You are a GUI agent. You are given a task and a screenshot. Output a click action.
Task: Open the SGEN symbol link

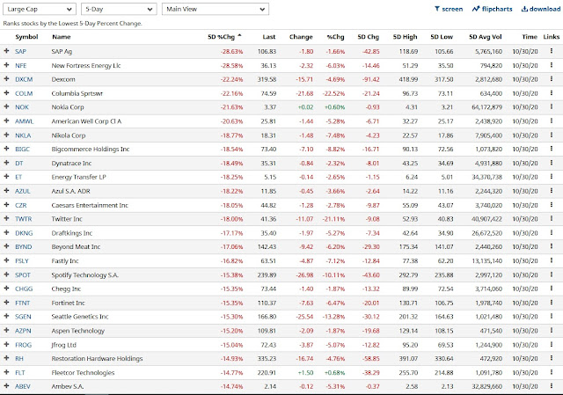coord(23,317)
